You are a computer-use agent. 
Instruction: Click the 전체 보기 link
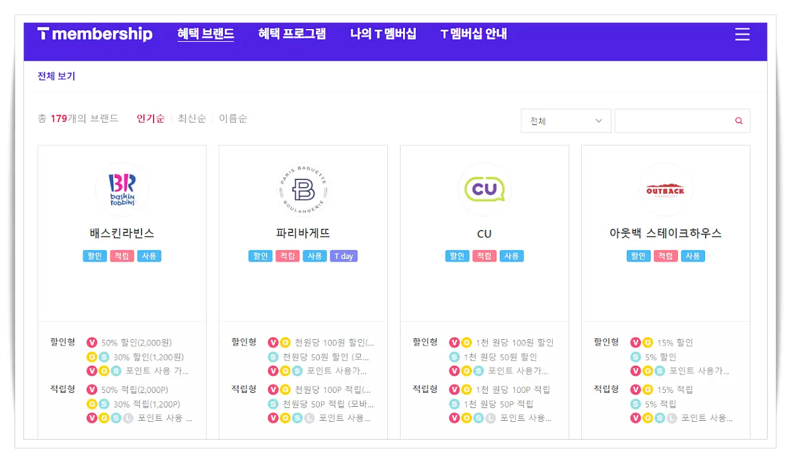click(56, 76)
